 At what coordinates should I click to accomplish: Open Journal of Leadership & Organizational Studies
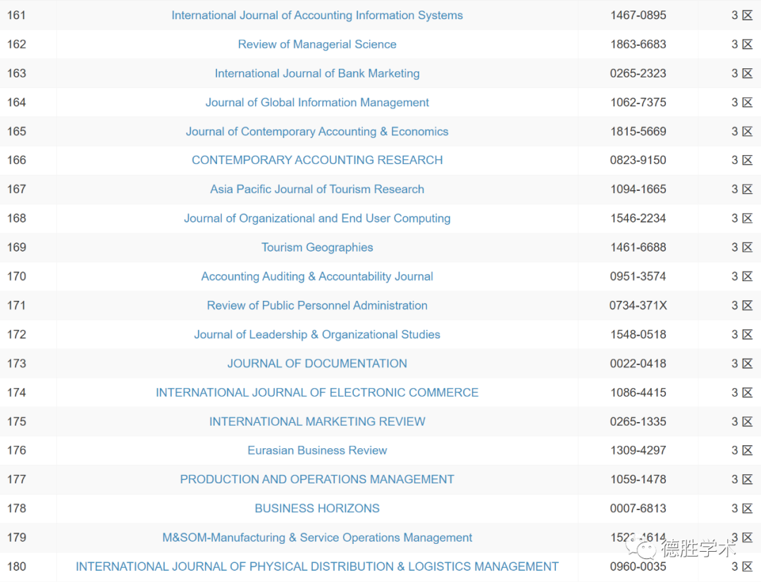tap(317, 335)
